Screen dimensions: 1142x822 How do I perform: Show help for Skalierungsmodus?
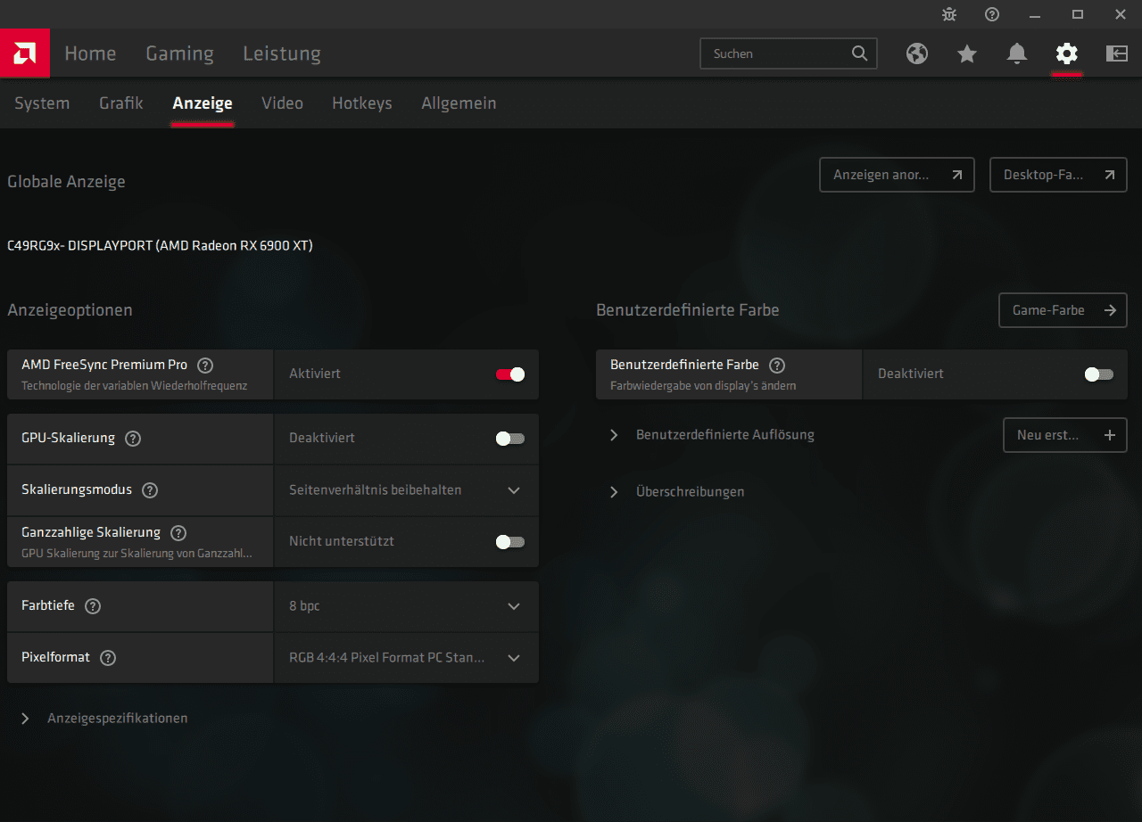pos(150,490)
